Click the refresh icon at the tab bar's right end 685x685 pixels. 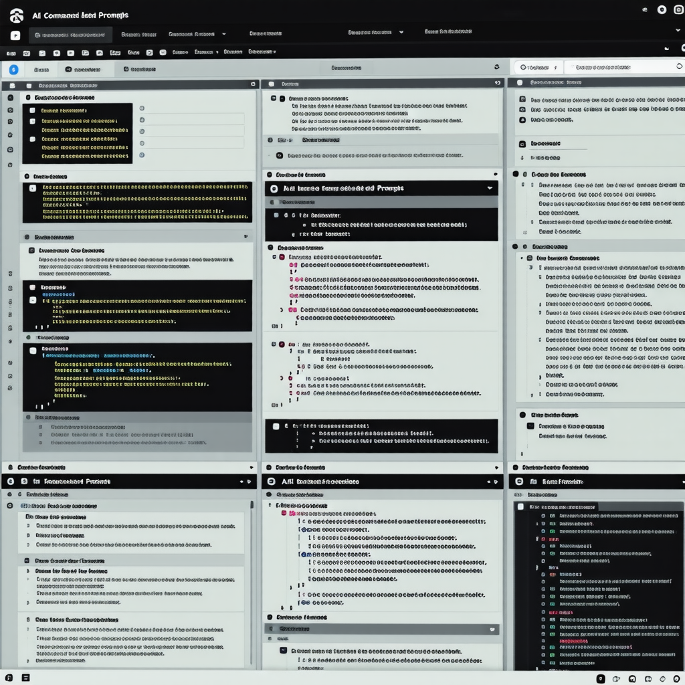[497, 67]
